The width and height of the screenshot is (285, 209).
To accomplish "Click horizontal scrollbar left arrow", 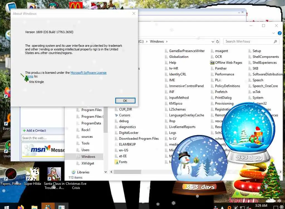I will click(x=111, y=172).
